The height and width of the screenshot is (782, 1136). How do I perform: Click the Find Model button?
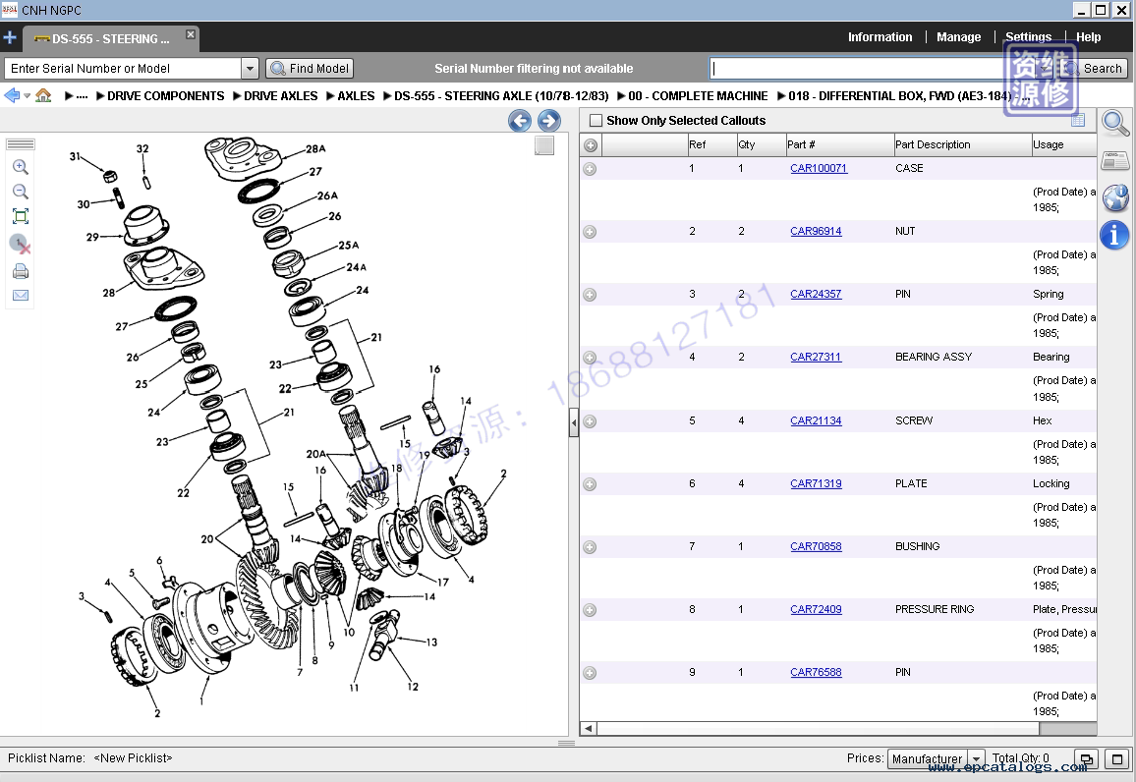[x=310, y=69]
